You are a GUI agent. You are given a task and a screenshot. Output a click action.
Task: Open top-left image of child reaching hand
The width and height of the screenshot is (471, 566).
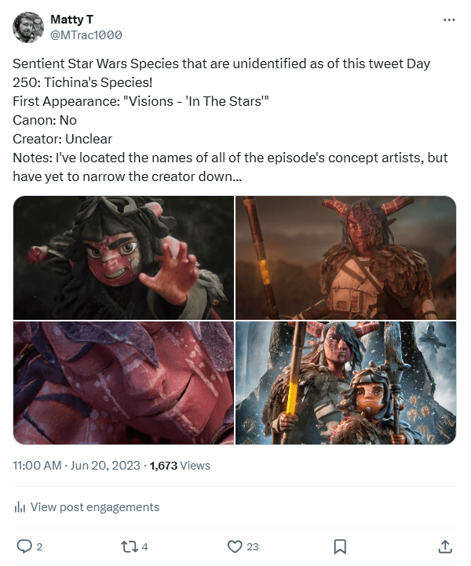point(123,258)
